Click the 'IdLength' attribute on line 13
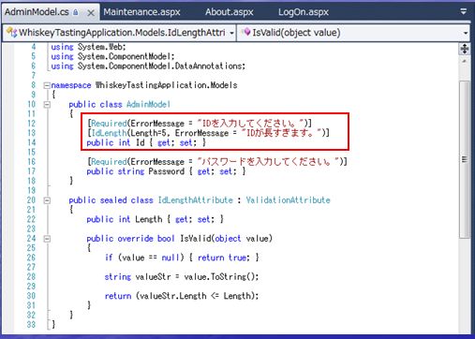The height and width of the screenshot is (339, 475). click(x=109, y=133)
